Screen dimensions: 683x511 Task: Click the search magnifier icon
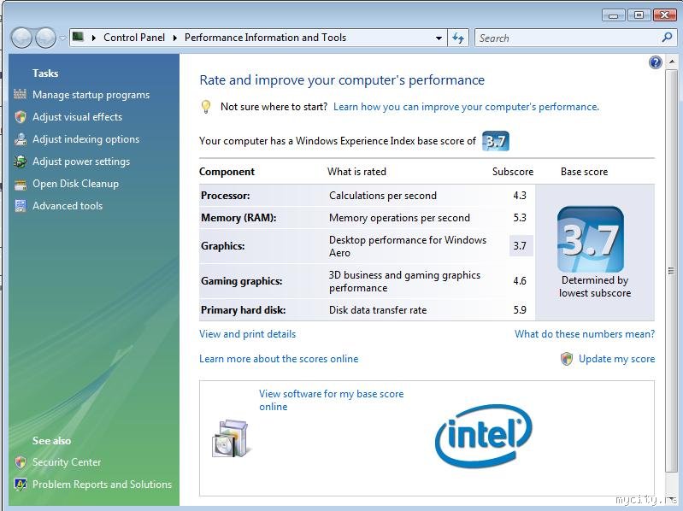[667, 38]
